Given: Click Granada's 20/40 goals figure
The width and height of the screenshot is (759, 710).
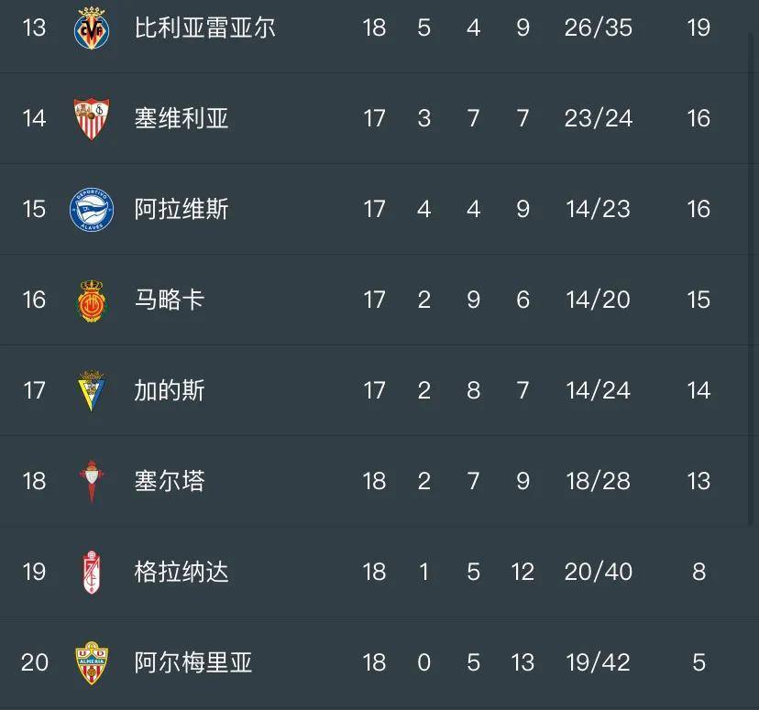Looking at the screenshot, I should coord(599,572).
